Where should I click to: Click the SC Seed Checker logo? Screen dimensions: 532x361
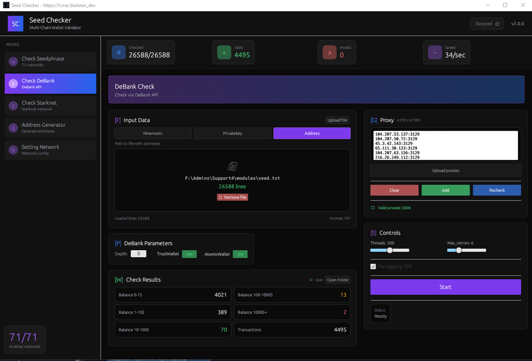15,24
